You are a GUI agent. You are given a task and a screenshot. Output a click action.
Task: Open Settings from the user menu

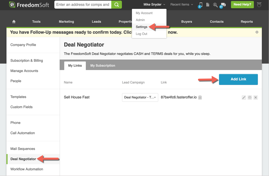tap(141, 27)
